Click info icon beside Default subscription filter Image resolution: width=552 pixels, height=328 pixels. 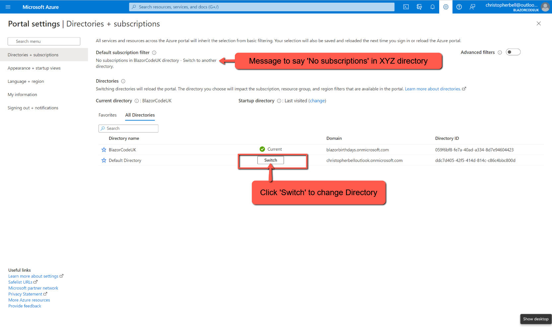(154, 52)
